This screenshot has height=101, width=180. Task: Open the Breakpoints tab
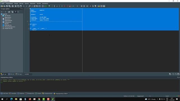30,93
